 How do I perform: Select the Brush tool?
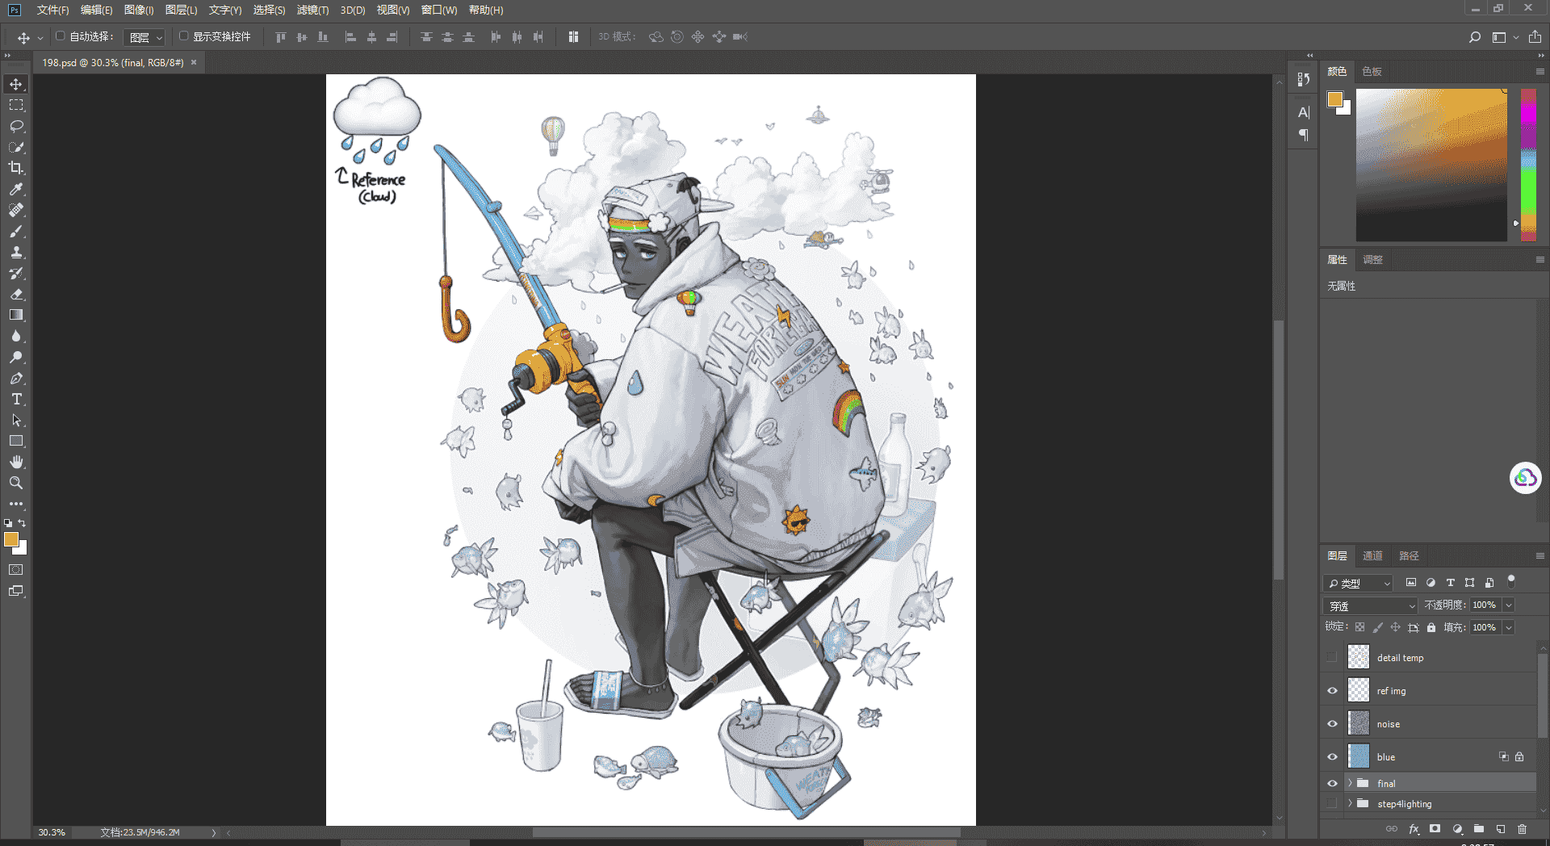(x=16, y=231)
